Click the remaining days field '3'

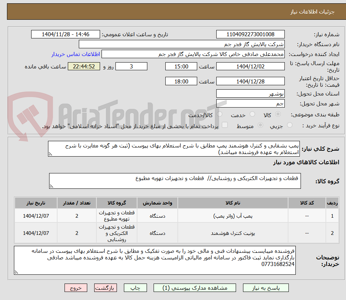[x=131, y=66]
